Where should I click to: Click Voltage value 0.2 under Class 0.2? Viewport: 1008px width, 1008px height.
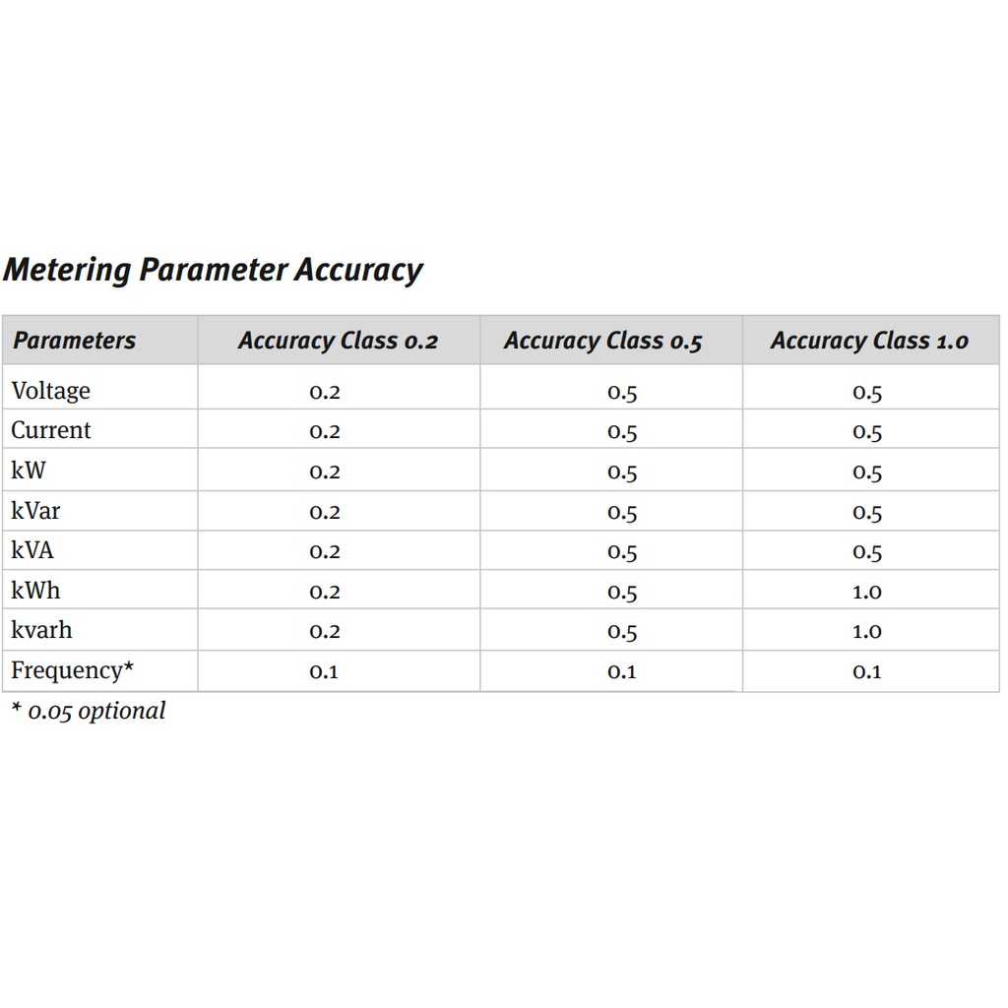(325, 392)
